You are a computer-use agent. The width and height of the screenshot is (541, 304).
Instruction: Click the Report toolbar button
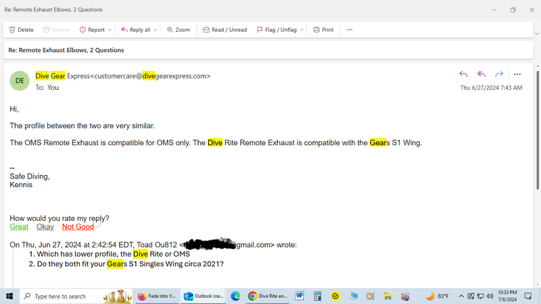[92, 30]
